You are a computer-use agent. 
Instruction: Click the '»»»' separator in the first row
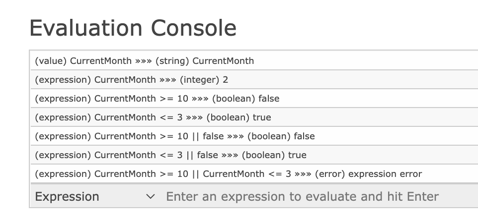(143, 61)
